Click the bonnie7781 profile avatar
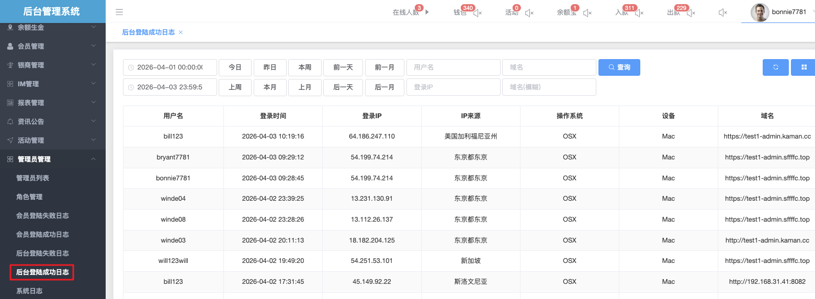The image size is (815, 299). (x=760, y=12)
